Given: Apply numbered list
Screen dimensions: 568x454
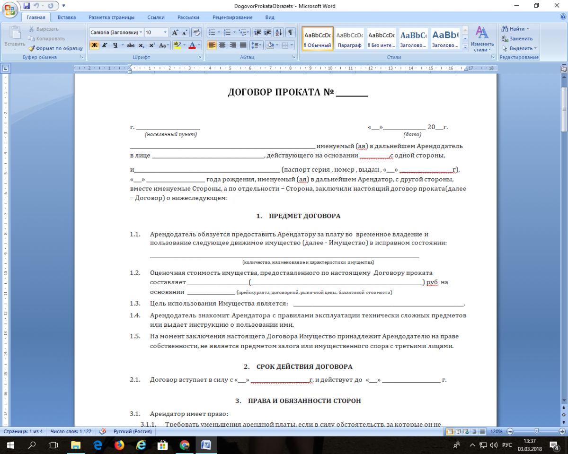Looking at the screenshot, I should pos(227,33).
